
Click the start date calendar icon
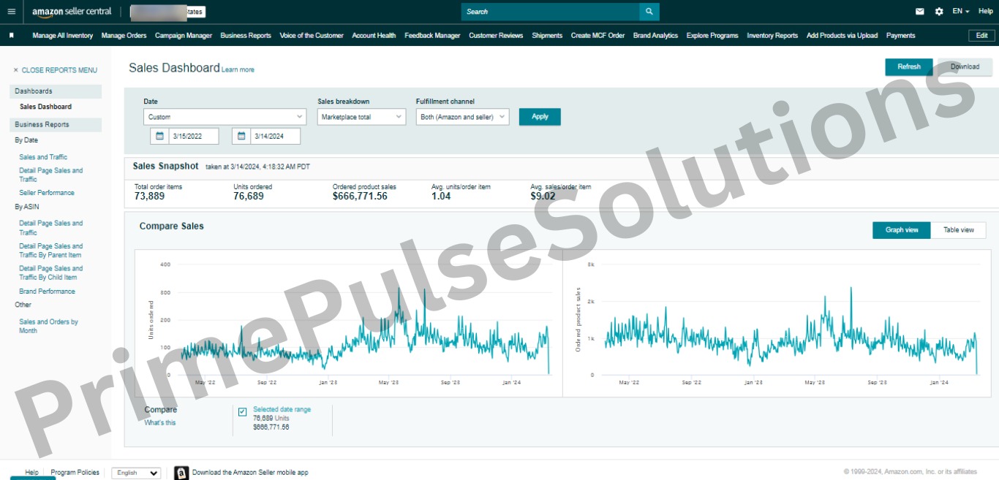161,136
